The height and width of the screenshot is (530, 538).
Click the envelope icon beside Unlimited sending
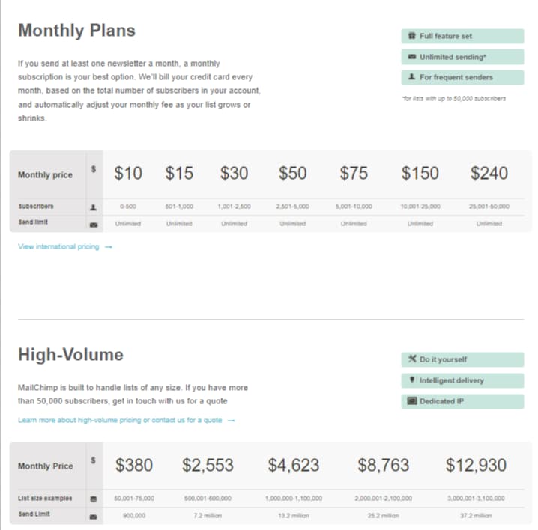[411, 57]
